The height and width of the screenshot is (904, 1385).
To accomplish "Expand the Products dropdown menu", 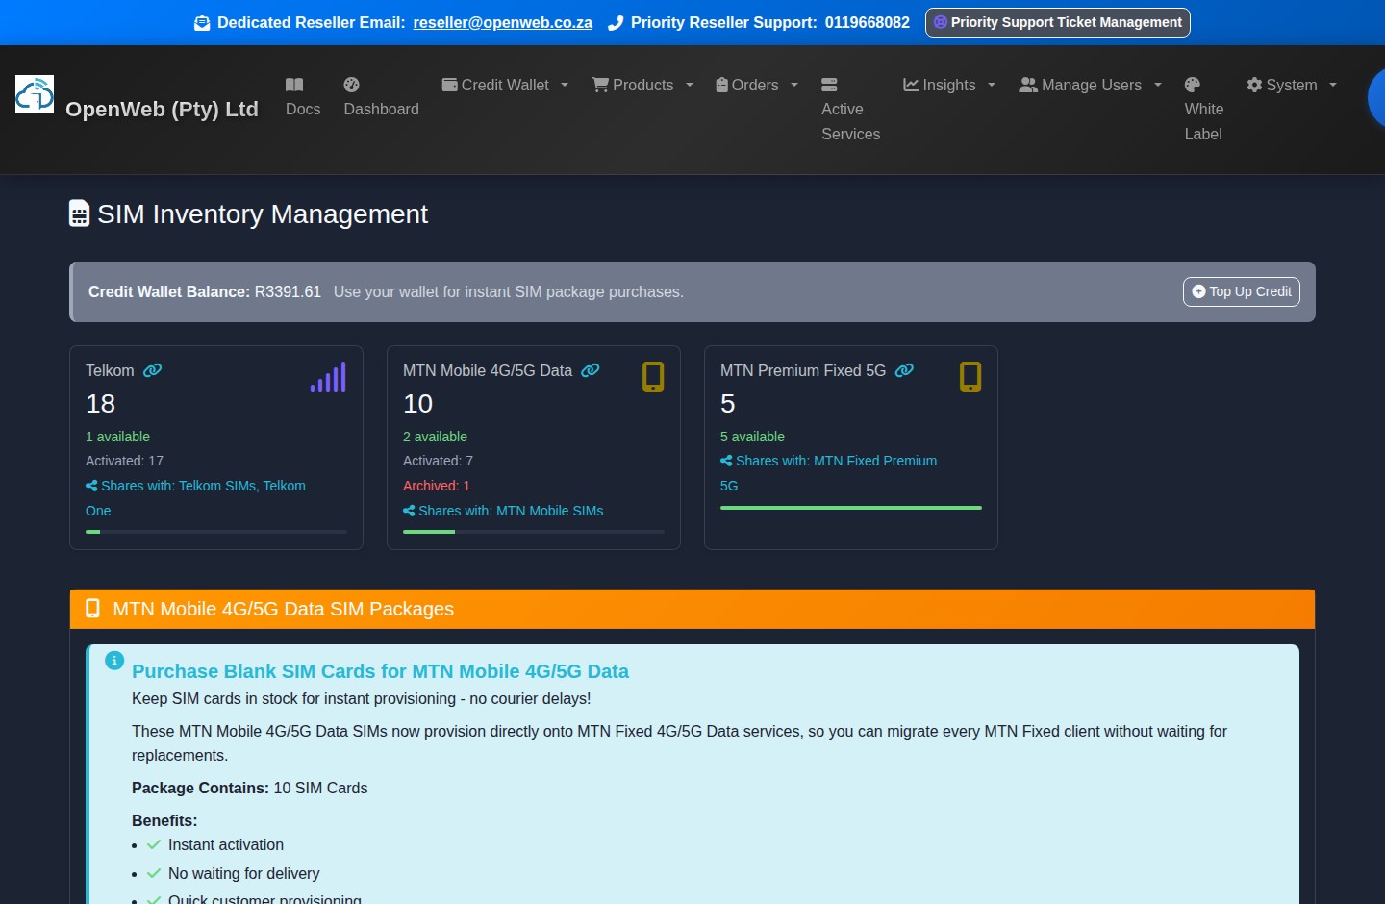I will pyautogui.click(x=642, y=85).
